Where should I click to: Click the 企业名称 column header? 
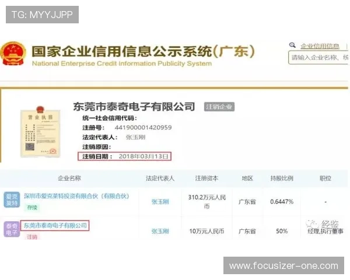tap(69, 178)
